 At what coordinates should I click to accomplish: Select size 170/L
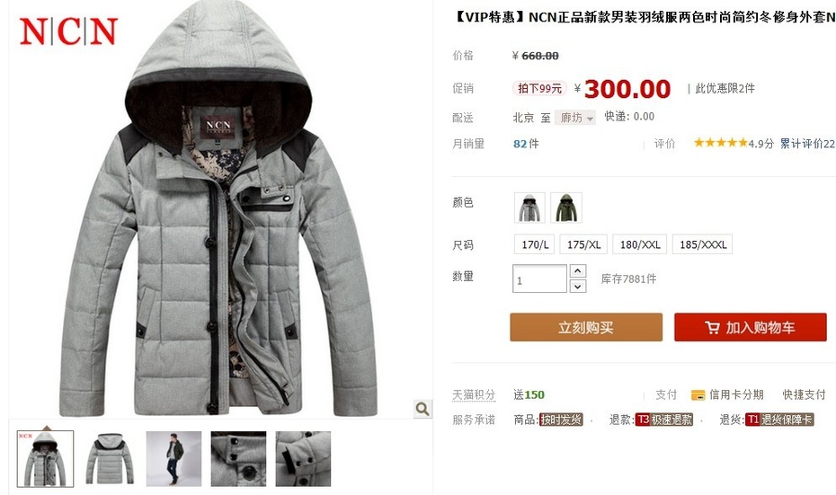coord(534,244)
